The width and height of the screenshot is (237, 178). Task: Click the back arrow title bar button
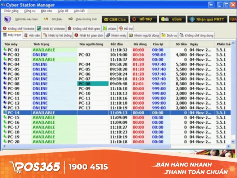coord(211,5)
